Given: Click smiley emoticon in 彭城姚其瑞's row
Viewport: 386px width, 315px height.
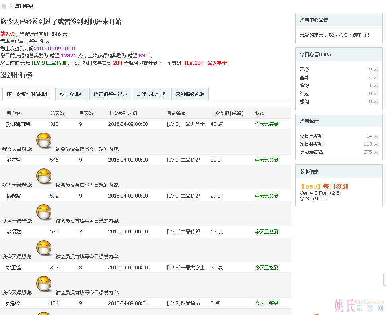Looking at the screenshot, I should (44, 141).
